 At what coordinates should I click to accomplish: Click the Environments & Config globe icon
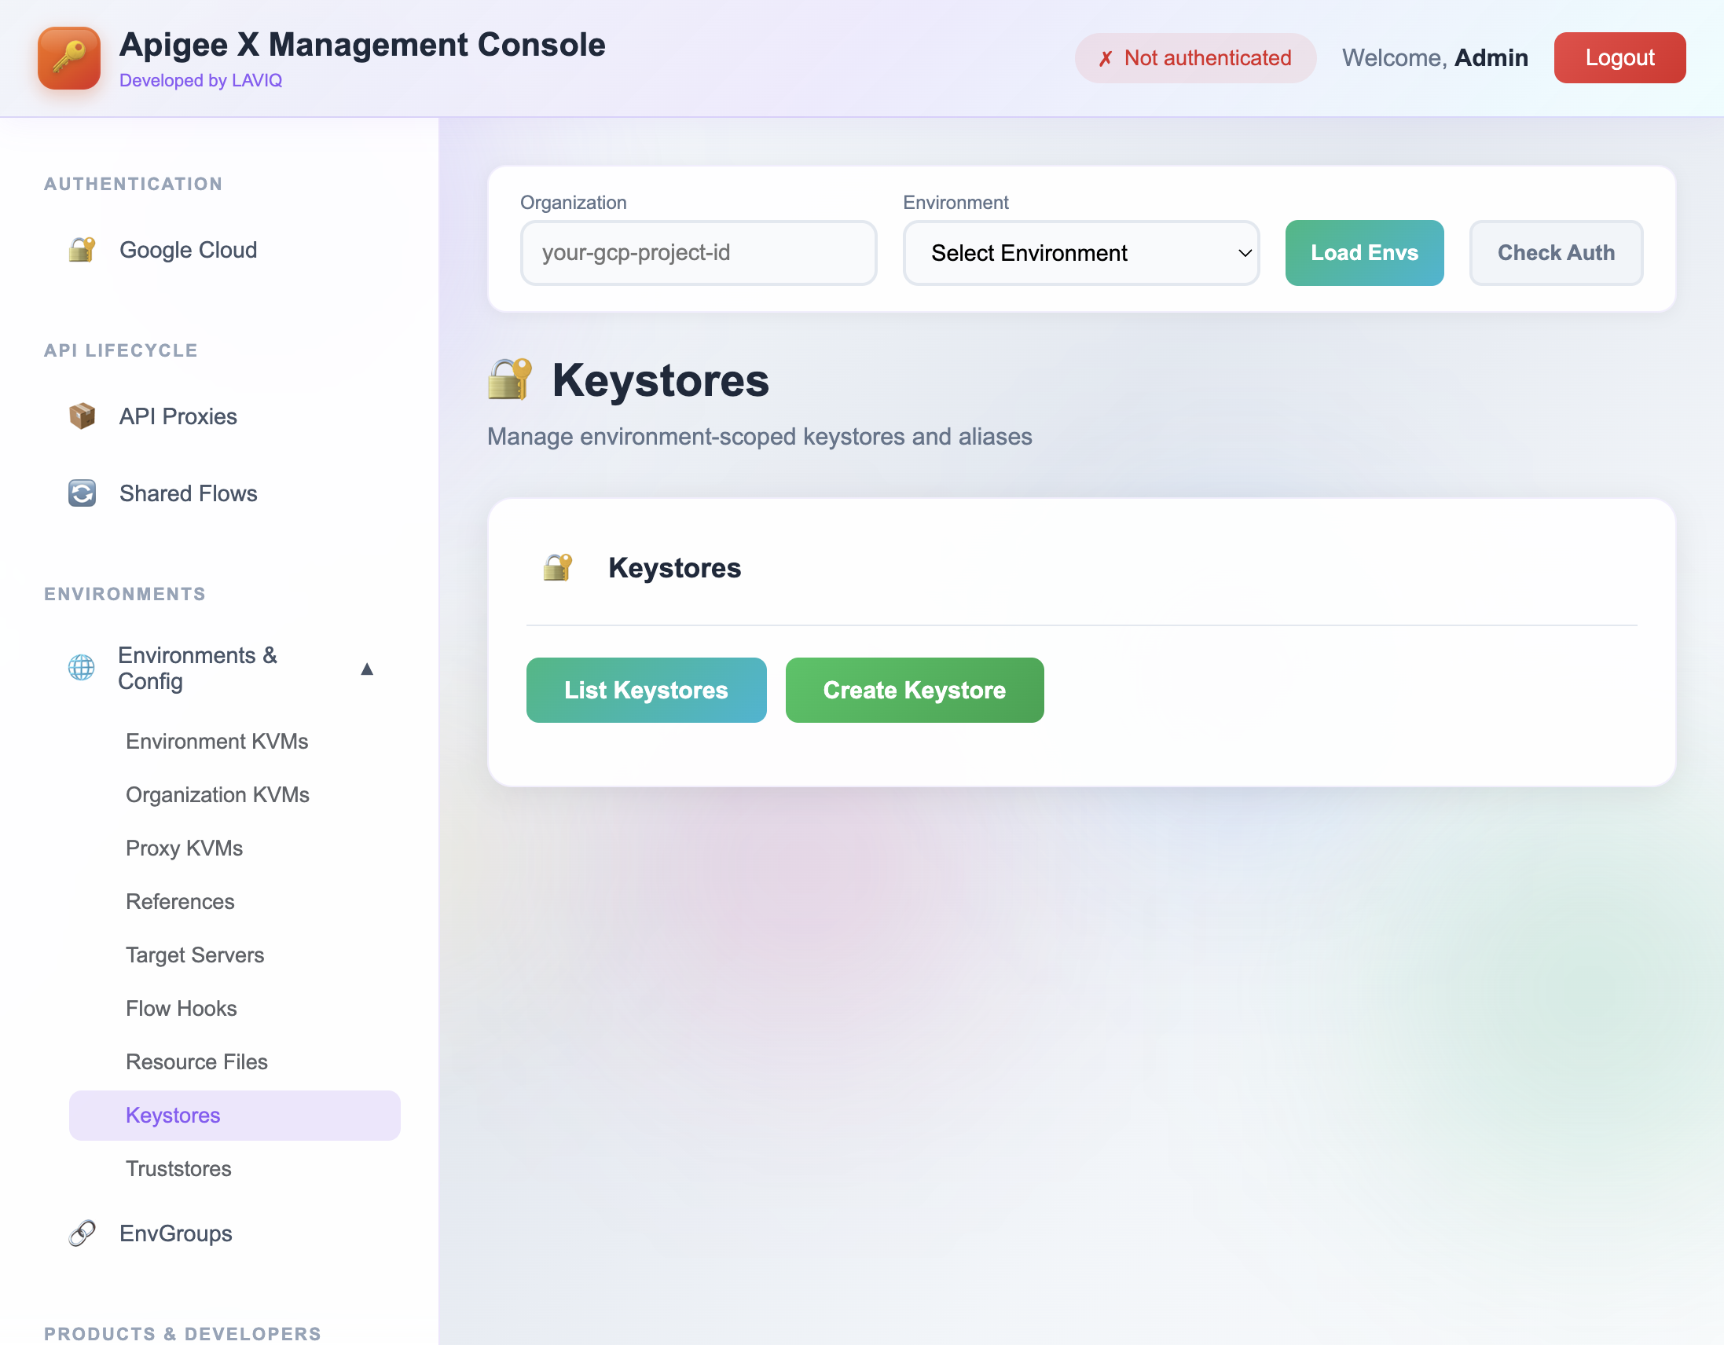click(82, 668)
